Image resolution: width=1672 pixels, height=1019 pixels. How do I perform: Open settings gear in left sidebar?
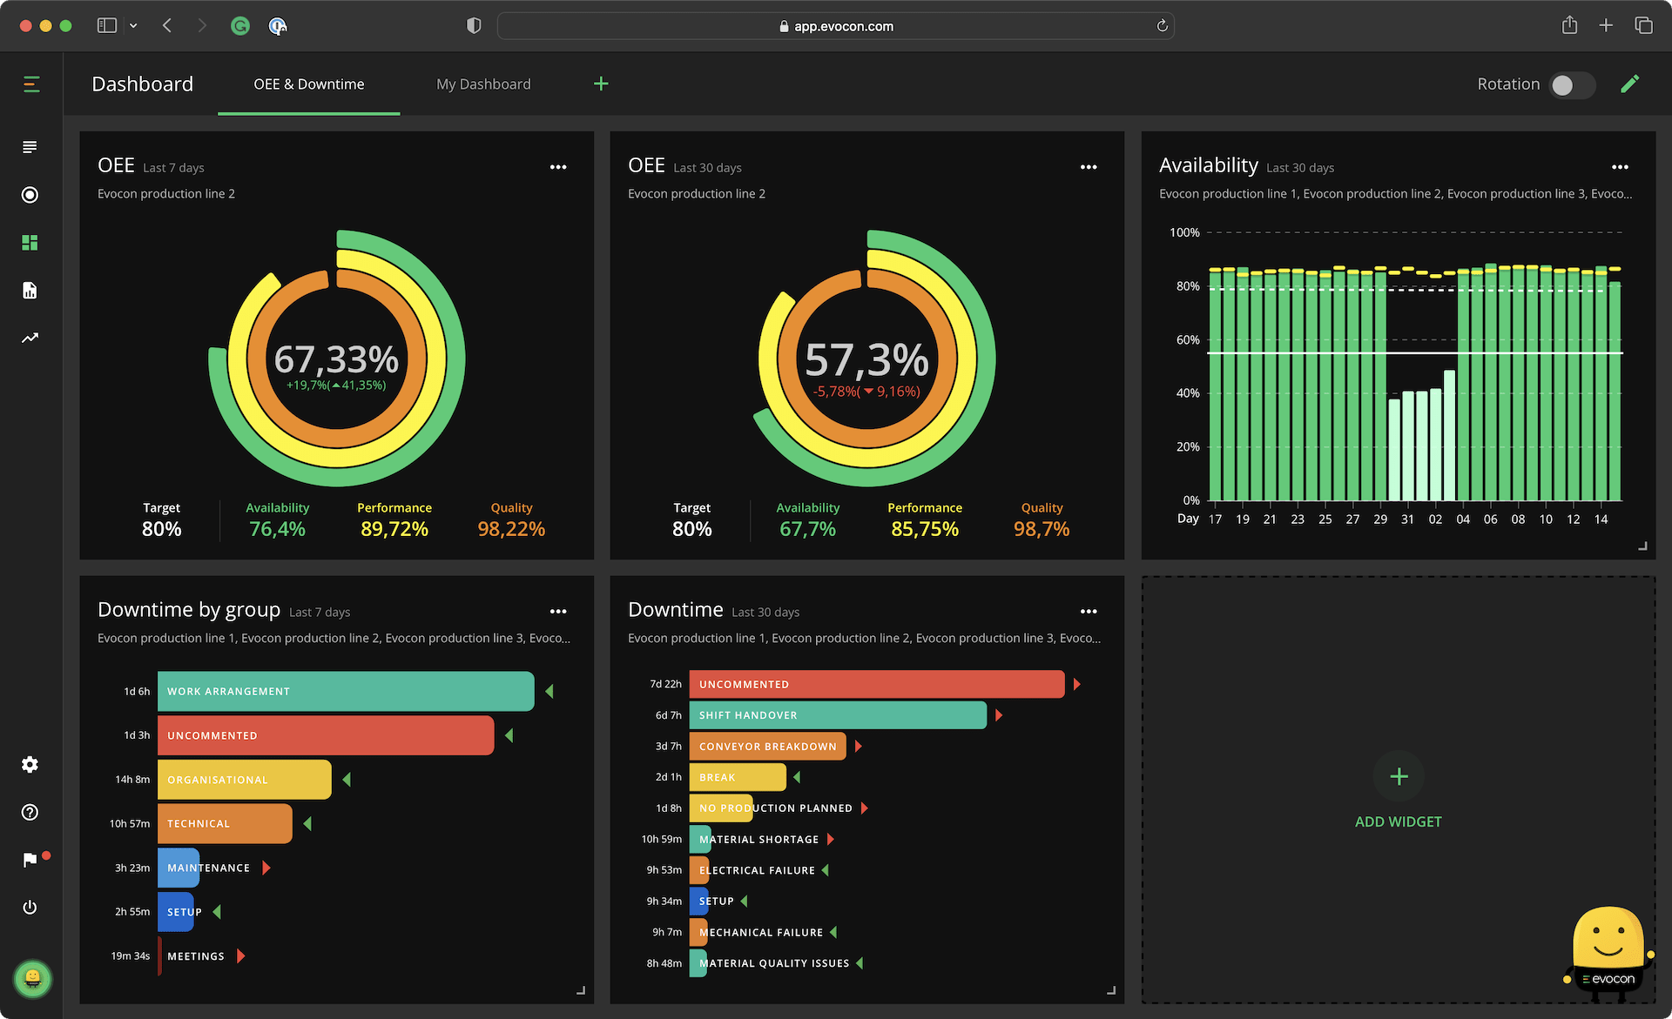(30, 764)
